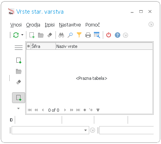Click the new record icon in top toolbar

pos(32,35)
